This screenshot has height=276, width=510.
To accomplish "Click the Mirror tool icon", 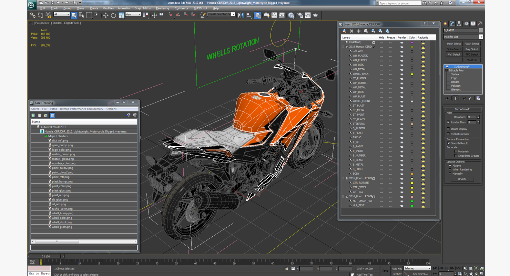I will pos(241,15).
